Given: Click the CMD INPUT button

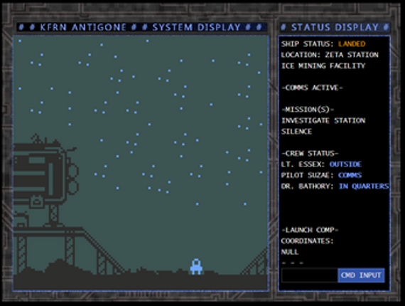Looking at the screenshot, I should coord(361,275).
